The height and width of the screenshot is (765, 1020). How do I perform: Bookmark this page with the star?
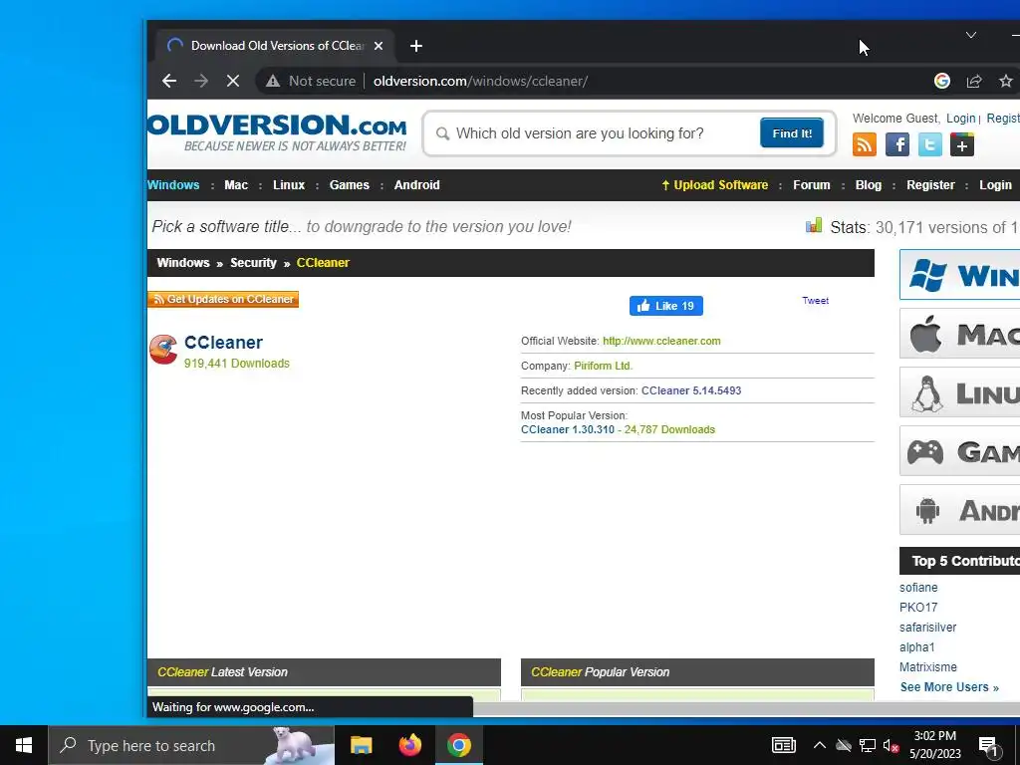[1006, 81]
